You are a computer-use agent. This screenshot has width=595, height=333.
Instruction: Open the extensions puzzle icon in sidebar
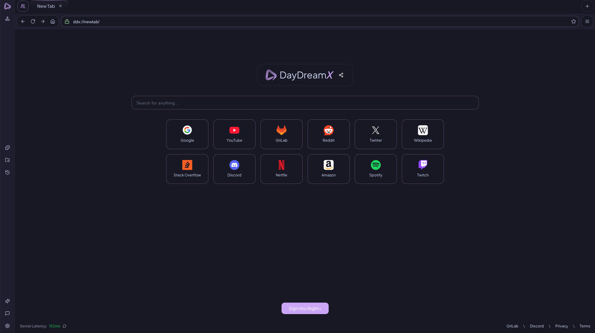pyautogui.click(x=7, y=148)
